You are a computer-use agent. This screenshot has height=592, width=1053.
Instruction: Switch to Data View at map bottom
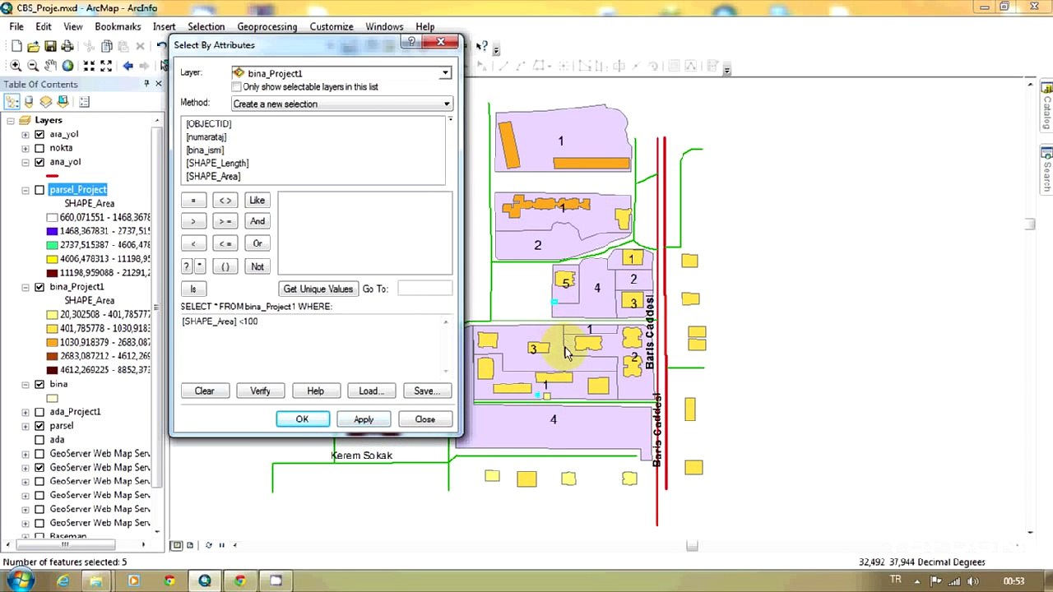coord(176,545)
